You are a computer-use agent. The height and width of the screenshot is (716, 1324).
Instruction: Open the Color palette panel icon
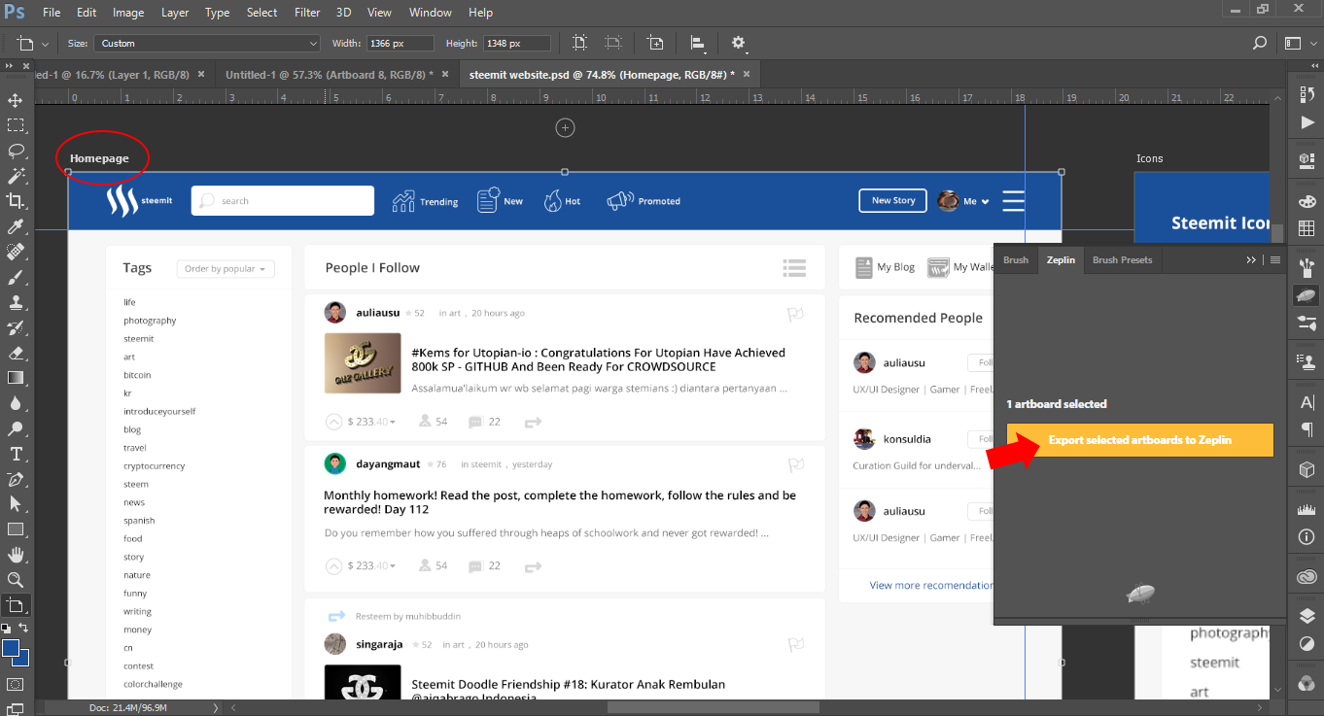1307,201
